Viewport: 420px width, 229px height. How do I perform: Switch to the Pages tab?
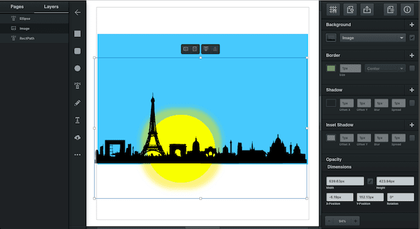[17, 7]
